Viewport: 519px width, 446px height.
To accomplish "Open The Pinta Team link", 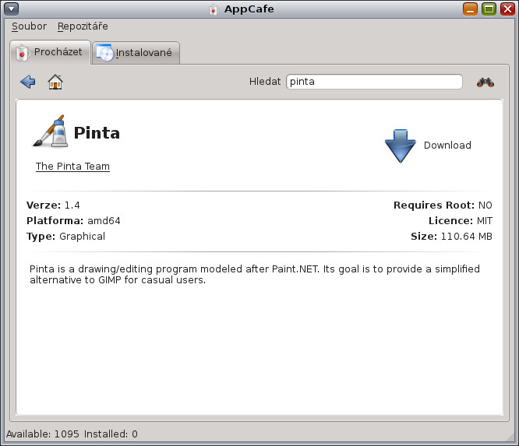I will [72, 167].
